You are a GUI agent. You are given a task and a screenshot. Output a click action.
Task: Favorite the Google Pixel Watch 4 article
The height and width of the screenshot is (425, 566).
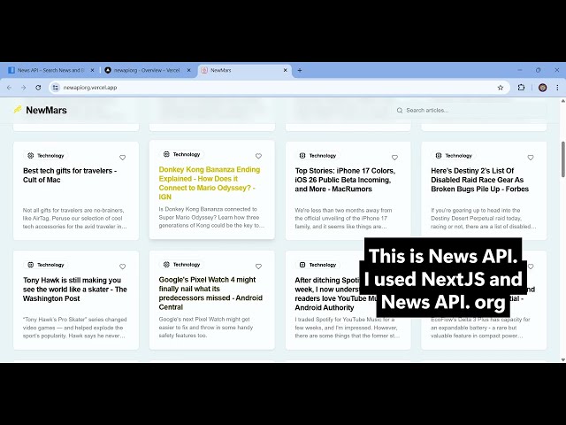click(258, 267)
